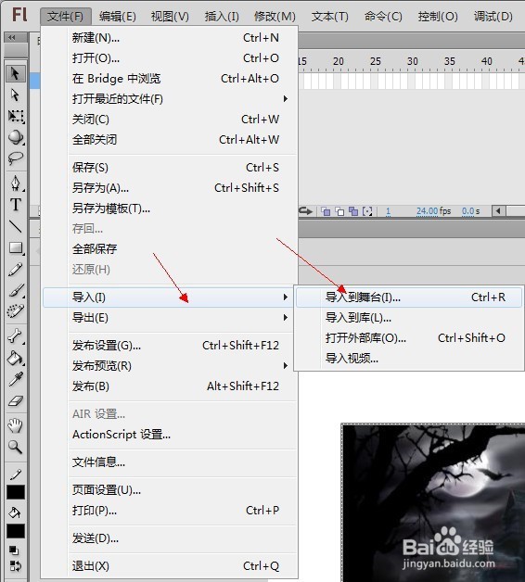This screenshot has width=525, height=582.
Task: Expand the 打开最近的文件(F) submenu arrow
Action: pyautogui.click(x=286, y=99)
